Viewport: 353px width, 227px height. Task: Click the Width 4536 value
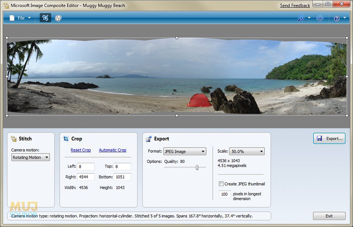coord(83,187)
